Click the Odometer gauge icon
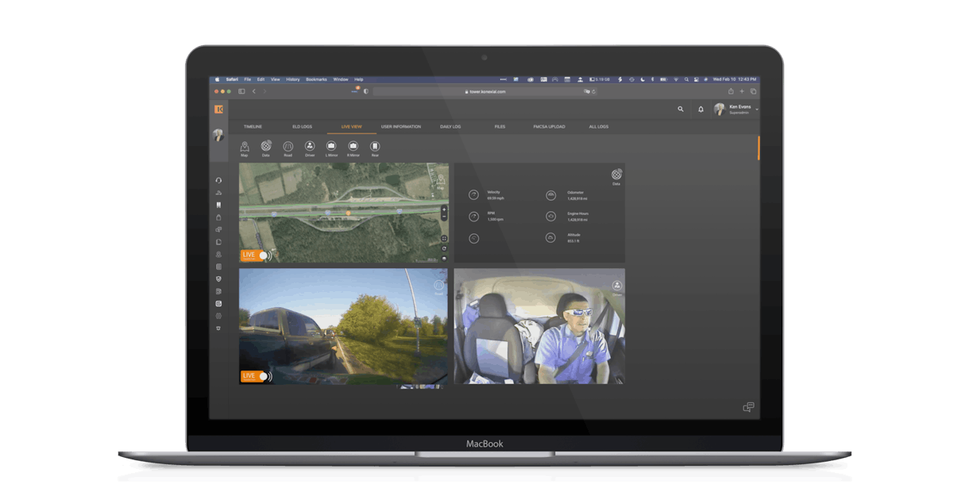Viewport: 969px width, 484px height. click(550, 194)
